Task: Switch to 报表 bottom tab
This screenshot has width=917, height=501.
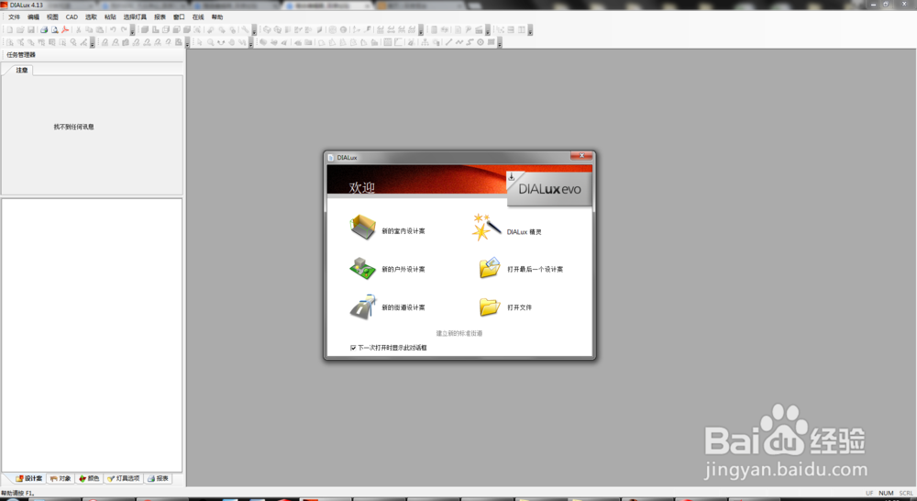Action: pos(158,479)
